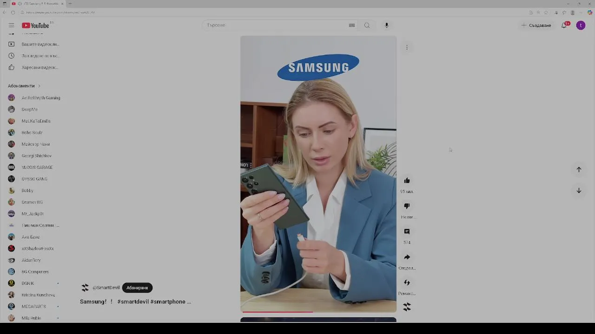This screenshot has width=595, height=334.
Task: Start voice search with microphone icon
Action: coord(386,25)
